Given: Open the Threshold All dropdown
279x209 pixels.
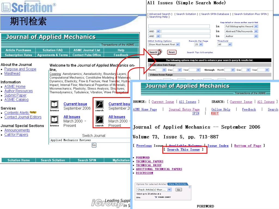Looking at the screenshot, I should point(225,44).
